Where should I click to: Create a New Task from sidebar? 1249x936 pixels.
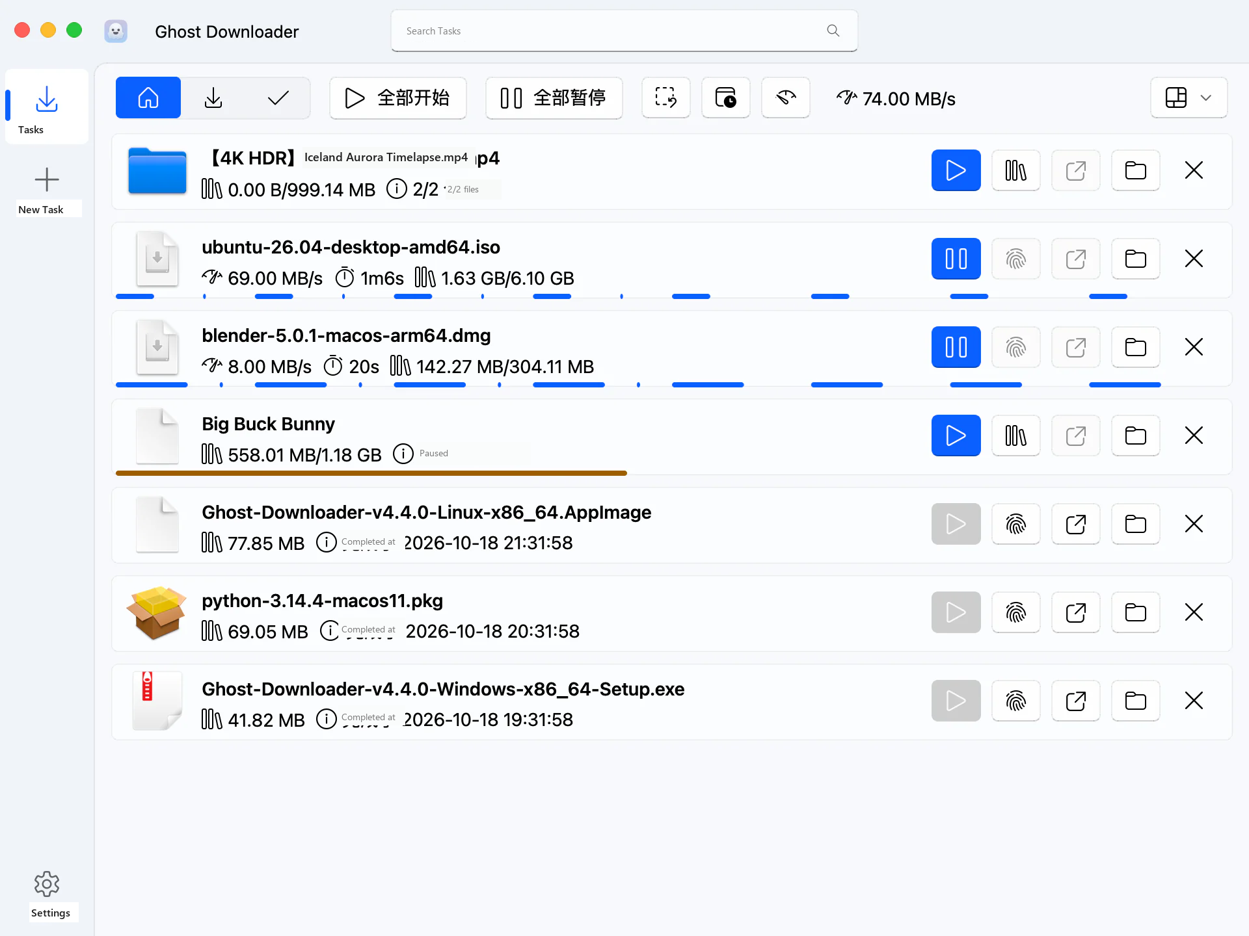[46, 190]
